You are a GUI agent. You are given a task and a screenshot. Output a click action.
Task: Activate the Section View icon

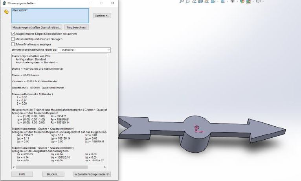coord(201,2)
